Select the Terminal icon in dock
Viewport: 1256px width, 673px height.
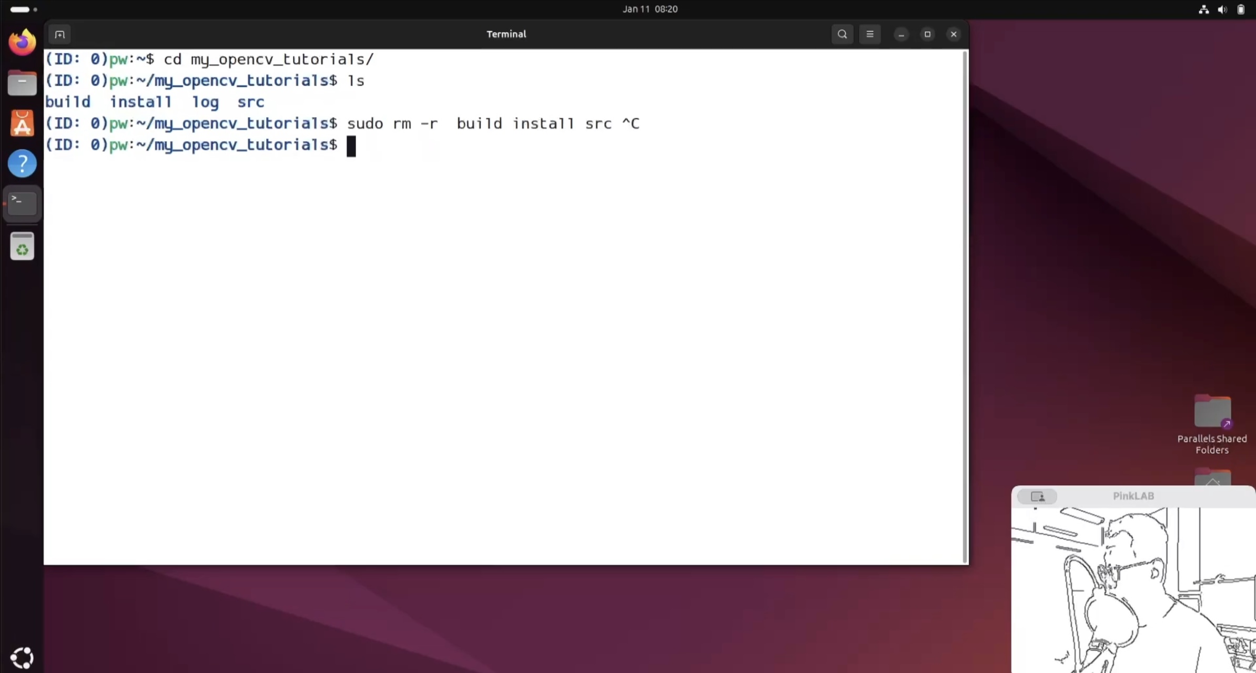22,203
